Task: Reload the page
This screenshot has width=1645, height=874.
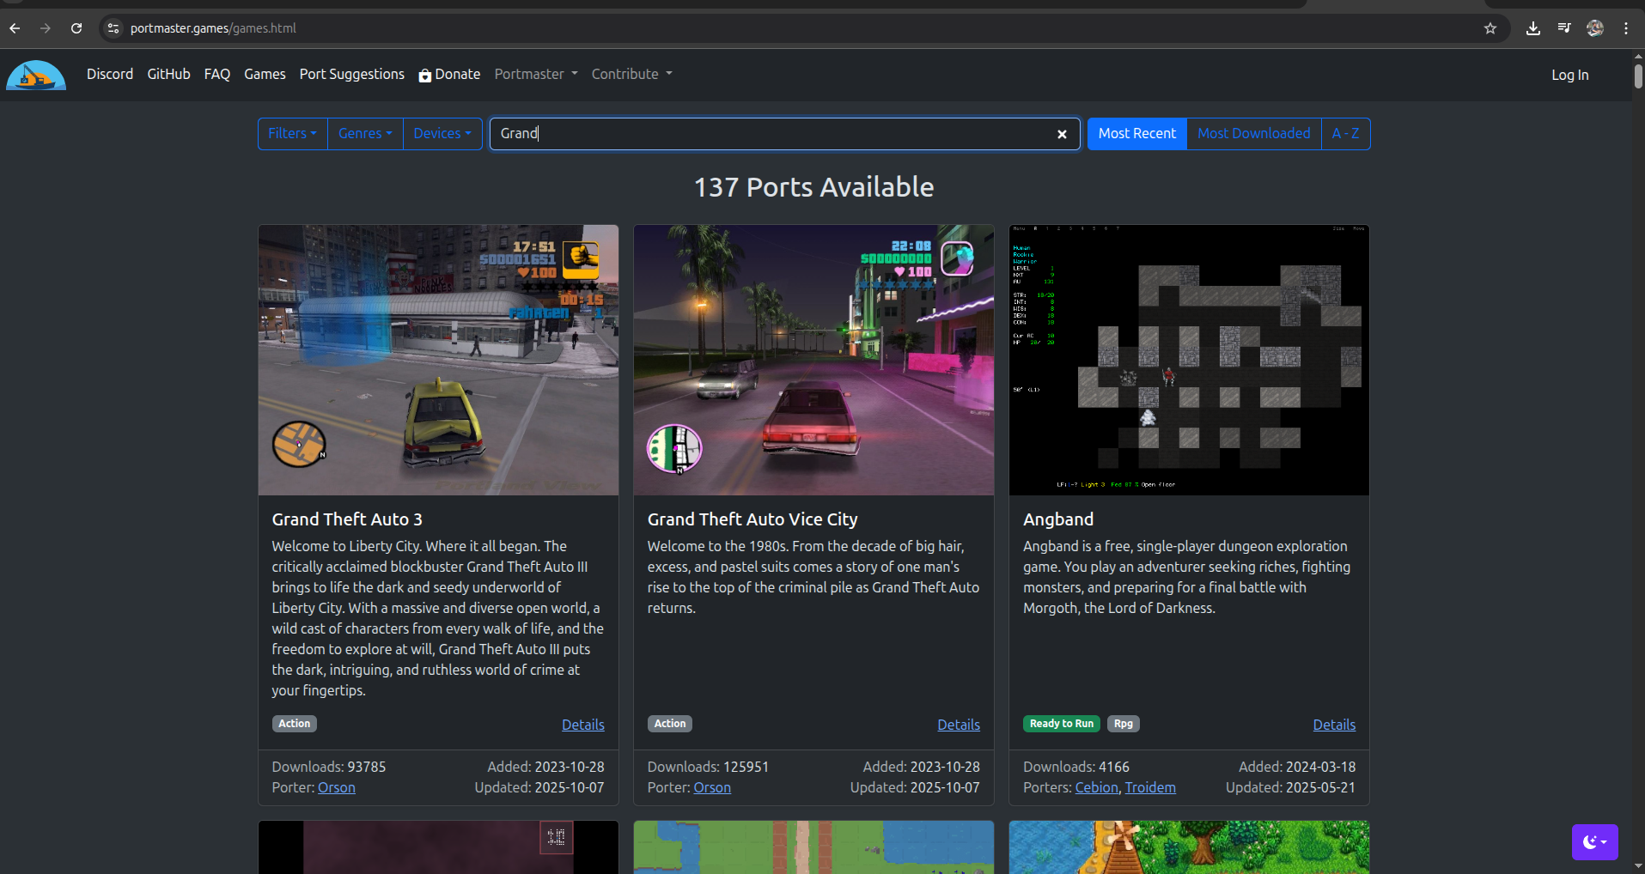Action: coord(76,28)
